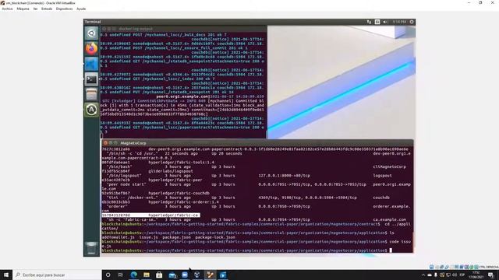499x280 pixels.
Task: Open Visual Studio Code from the dock
Action: tap(91, 64)
